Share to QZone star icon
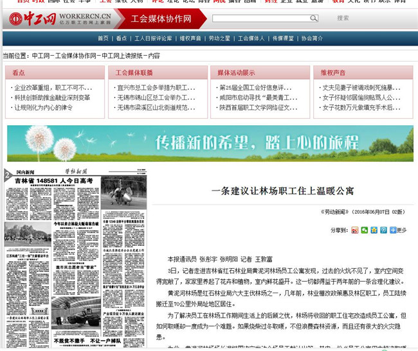 click(374, 230)
